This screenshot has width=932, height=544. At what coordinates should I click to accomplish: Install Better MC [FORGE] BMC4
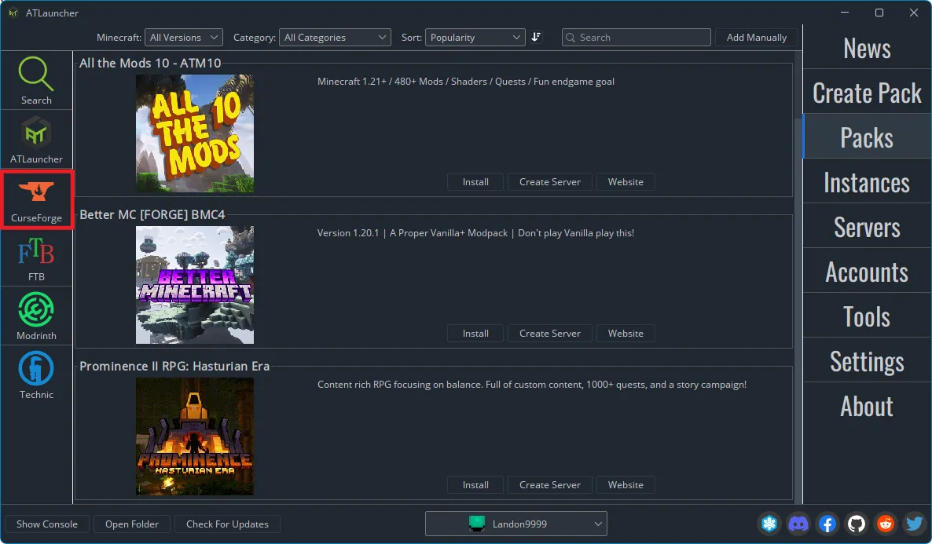pos(475,333)
